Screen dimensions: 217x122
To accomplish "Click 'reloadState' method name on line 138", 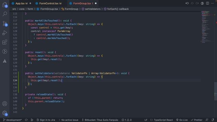I will pos(44,94).
